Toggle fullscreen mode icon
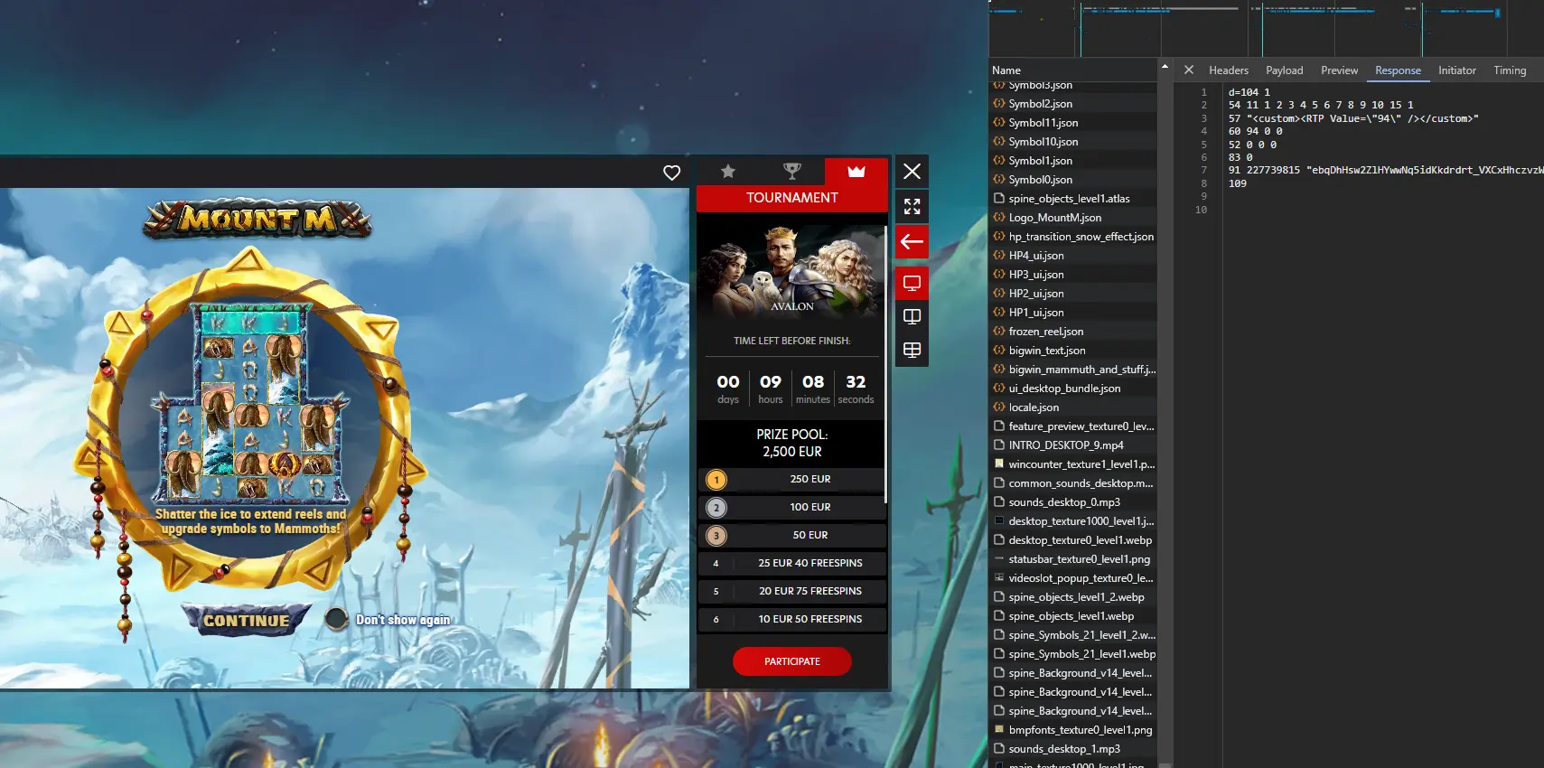 click(912, 207)
